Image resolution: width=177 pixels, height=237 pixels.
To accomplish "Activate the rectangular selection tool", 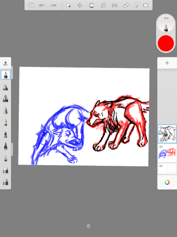I will point(69,5).
